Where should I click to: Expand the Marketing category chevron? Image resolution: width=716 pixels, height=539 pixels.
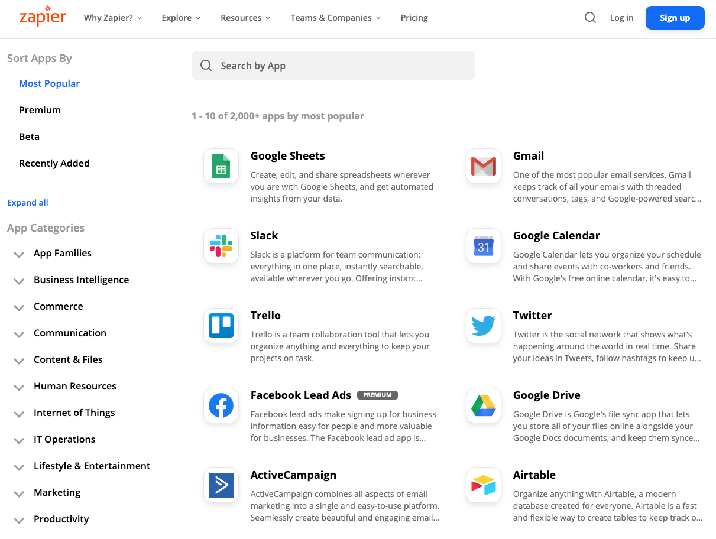tap(19, 494)
